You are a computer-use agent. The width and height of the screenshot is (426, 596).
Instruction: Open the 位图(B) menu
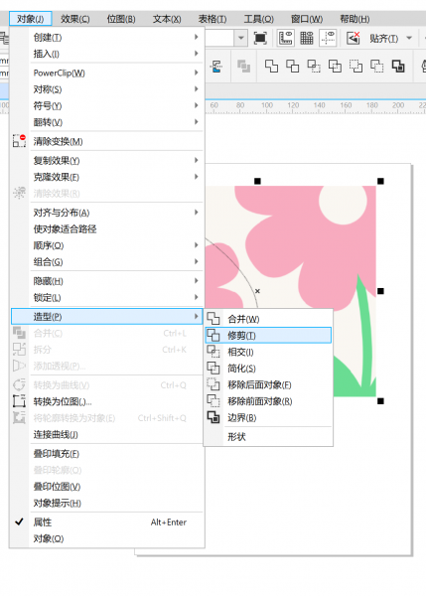point(121,19)
